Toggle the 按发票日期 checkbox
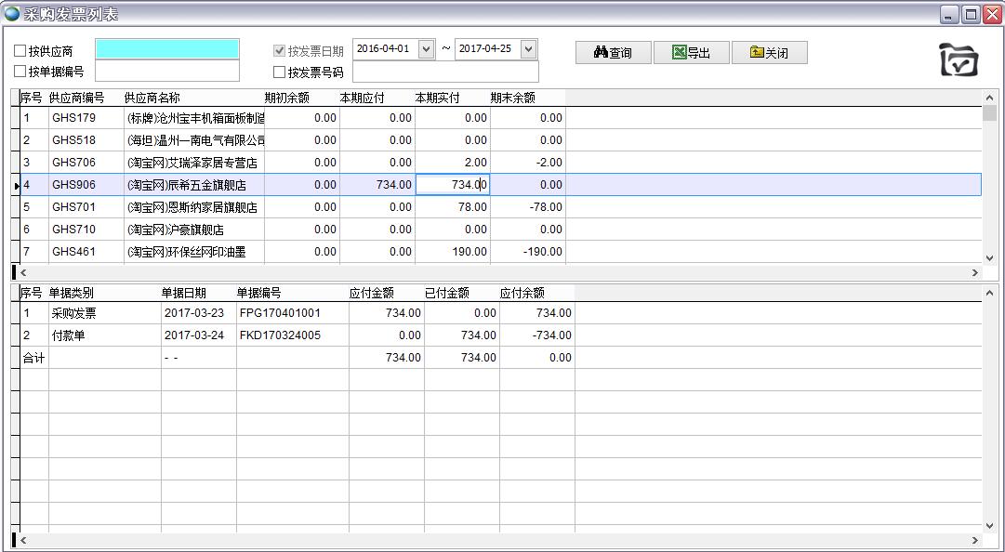This screenshot has width=1005, height=552. tap(280, 51)
